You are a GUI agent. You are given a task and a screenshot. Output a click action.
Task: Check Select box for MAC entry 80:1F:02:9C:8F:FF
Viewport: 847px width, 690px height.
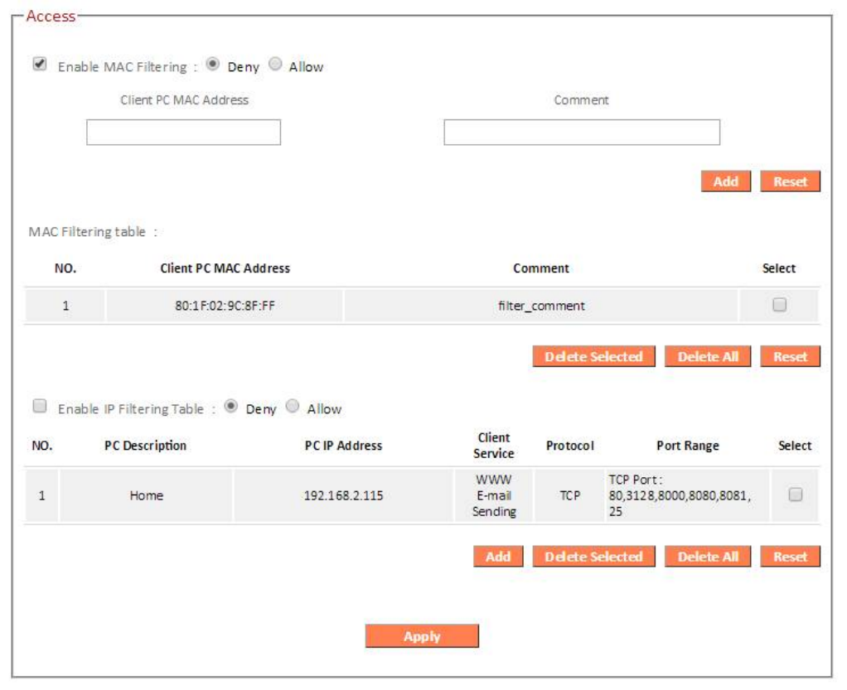[x=779, y=305]
